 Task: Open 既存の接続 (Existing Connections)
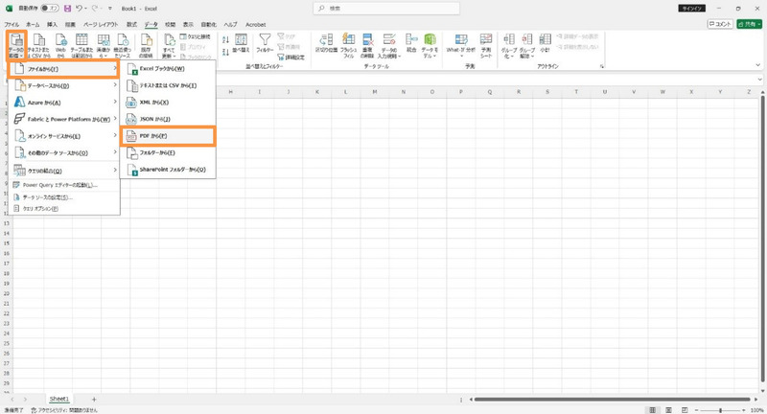pyautogui.click(x=146, y=46)
